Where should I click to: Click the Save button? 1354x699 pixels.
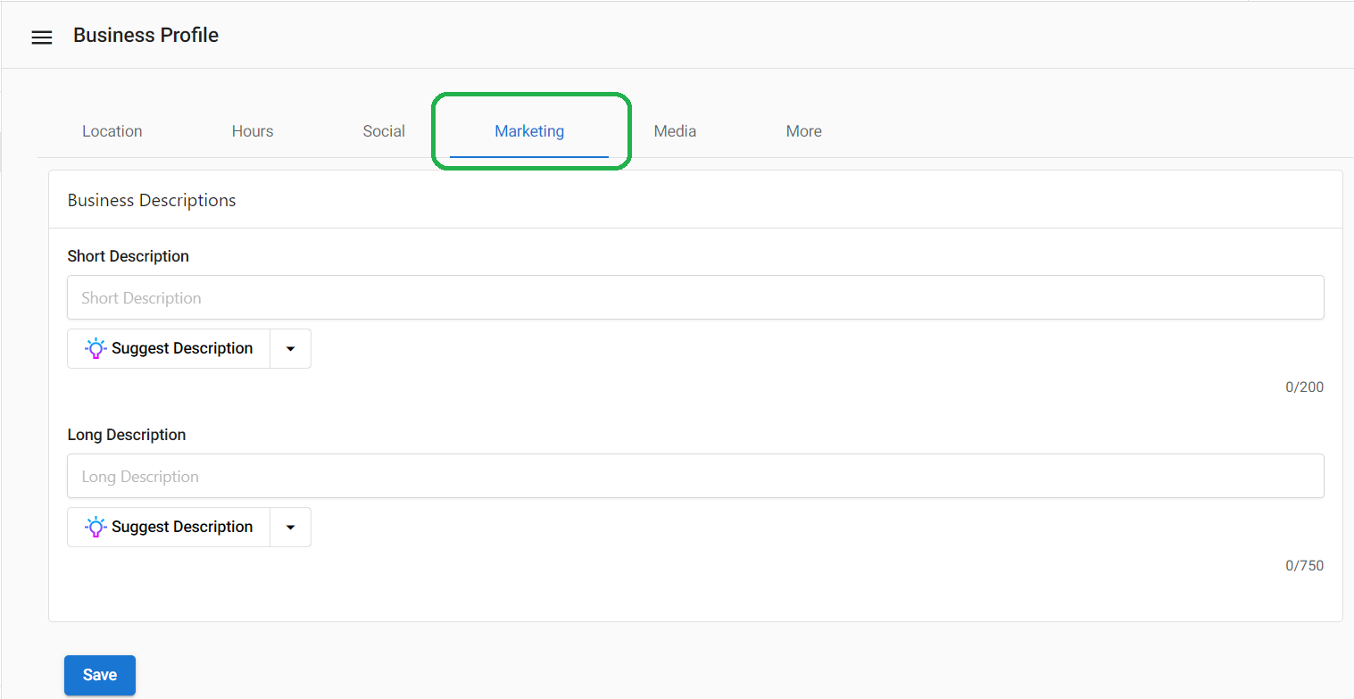tap(99, 675)
